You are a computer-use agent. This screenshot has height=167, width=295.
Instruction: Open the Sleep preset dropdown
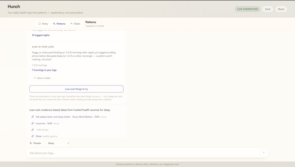pyautogui.click(x=59, y=143)
